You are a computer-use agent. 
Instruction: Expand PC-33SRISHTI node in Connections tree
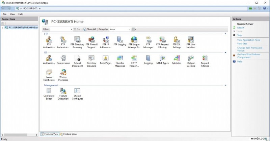tap(2, 28)
